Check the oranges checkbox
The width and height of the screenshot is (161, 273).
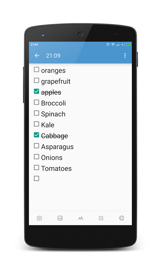[37, 69]
